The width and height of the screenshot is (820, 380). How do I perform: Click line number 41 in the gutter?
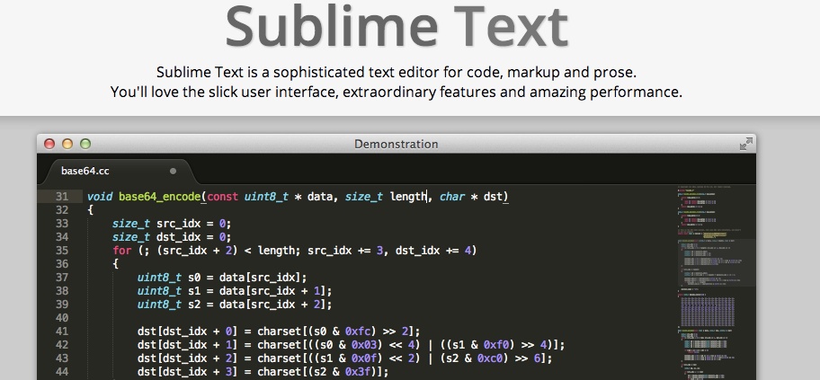pyautogui.click(x=62, y=331)
